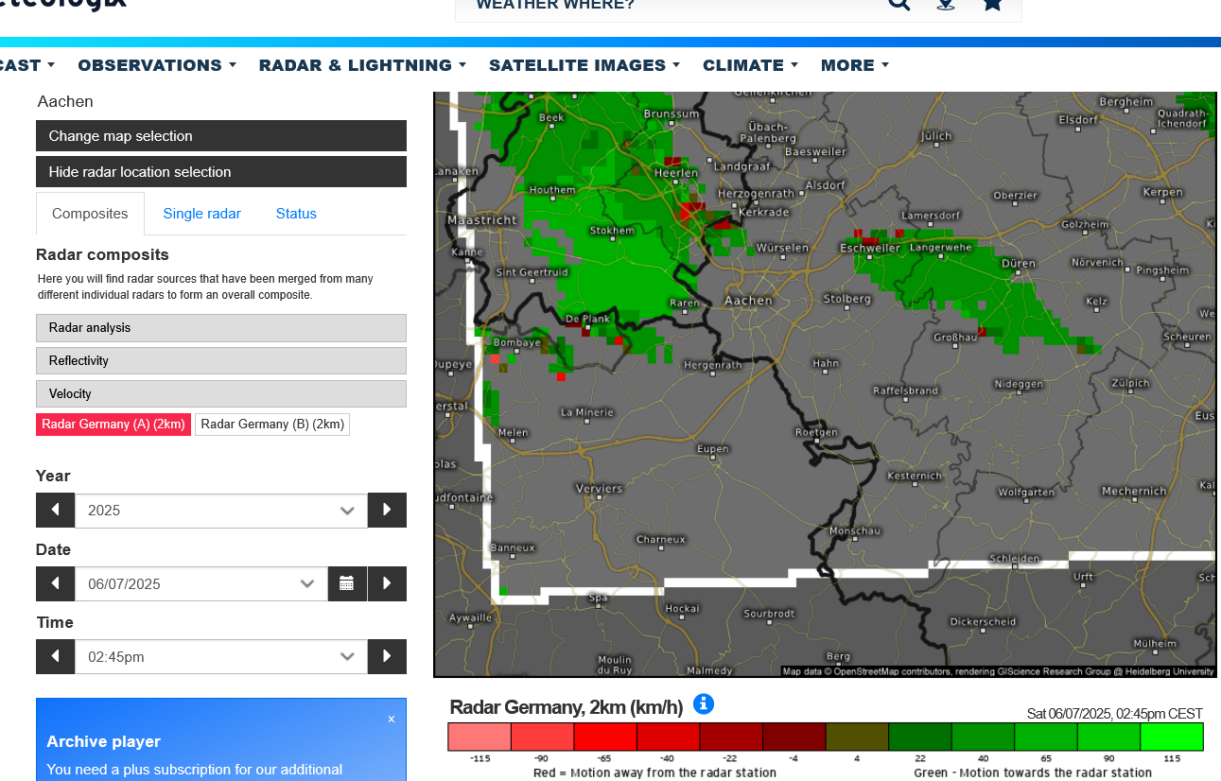Open the Climate menu
The width and height of the screenshot is (1221, 781).
(x=750, y=65)
